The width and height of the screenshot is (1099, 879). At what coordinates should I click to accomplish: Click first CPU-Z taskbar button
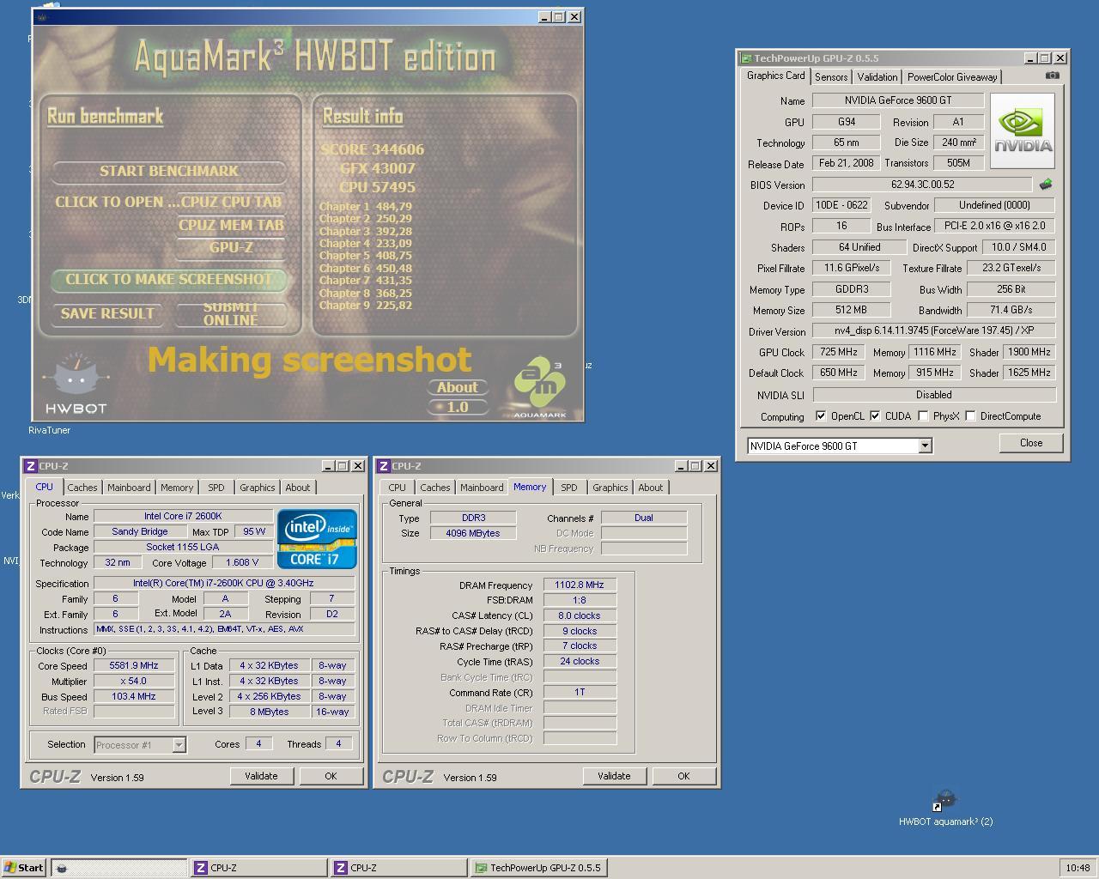pyautogui.click(x=258, y=868)
